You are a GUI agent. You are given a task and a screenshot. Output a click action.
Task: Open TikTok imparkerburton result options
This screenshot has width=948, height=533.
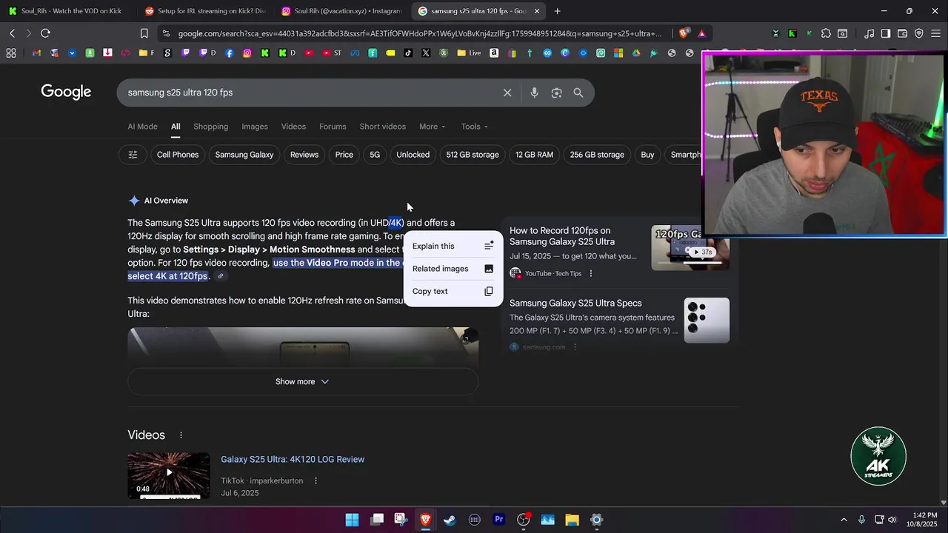tap(316, 481)
